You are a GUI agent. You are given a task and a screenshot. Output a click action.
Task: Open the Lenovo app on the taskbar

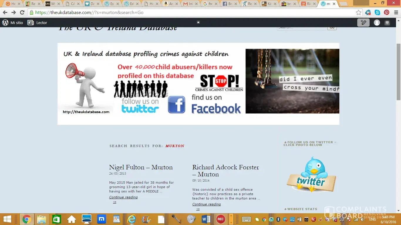[x=87, y=219]
